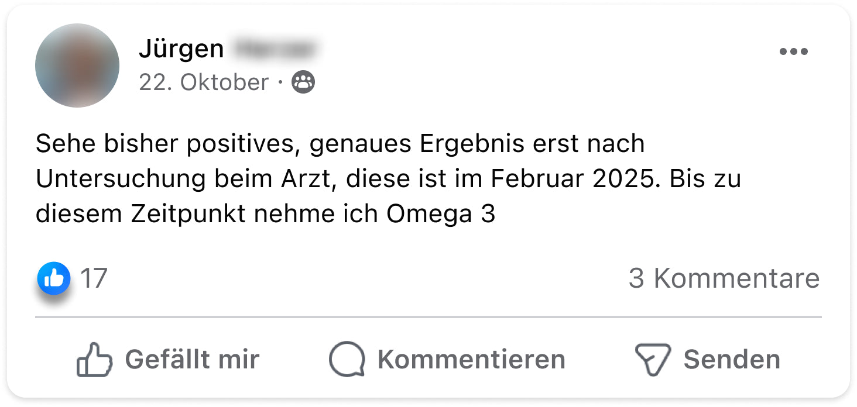Show the "3 Kommentare" comments
Image resolution: width=857 pixels, height=407 pixels.
[724, 278]
